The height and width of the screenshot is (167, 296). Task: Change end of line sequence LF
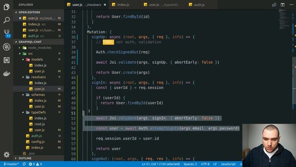point(215,164)
